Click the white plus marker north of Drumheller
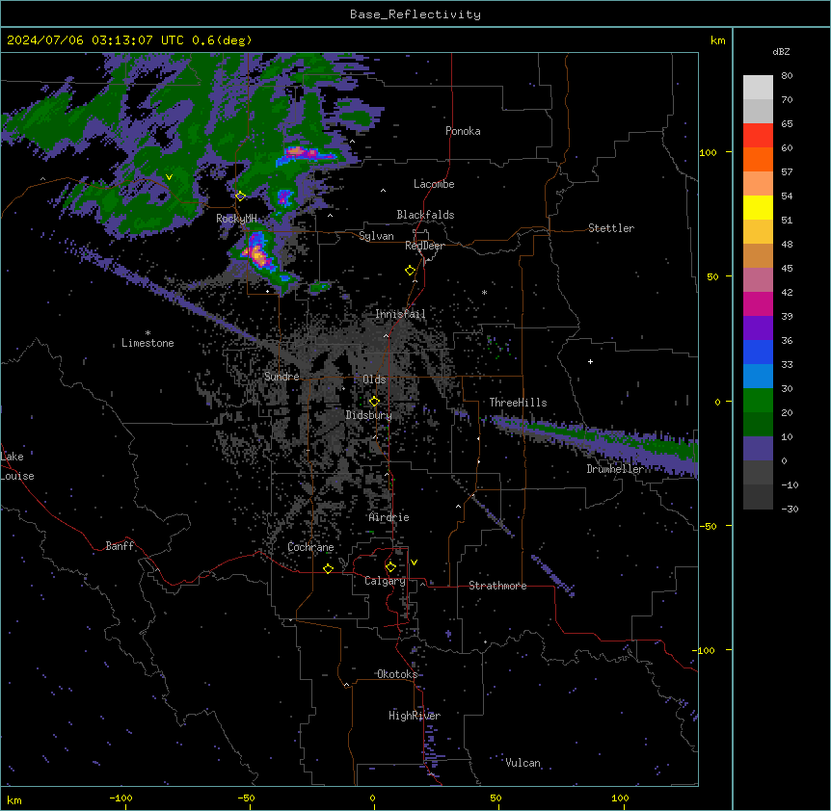This screenshot has width=831, height=811. point(590,361)
